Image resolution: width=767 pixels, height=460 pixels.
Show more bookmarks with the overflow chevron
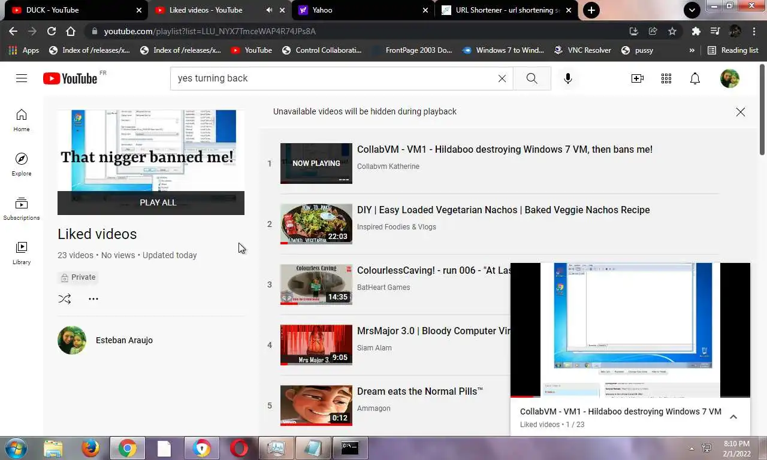tap(692, 50)
